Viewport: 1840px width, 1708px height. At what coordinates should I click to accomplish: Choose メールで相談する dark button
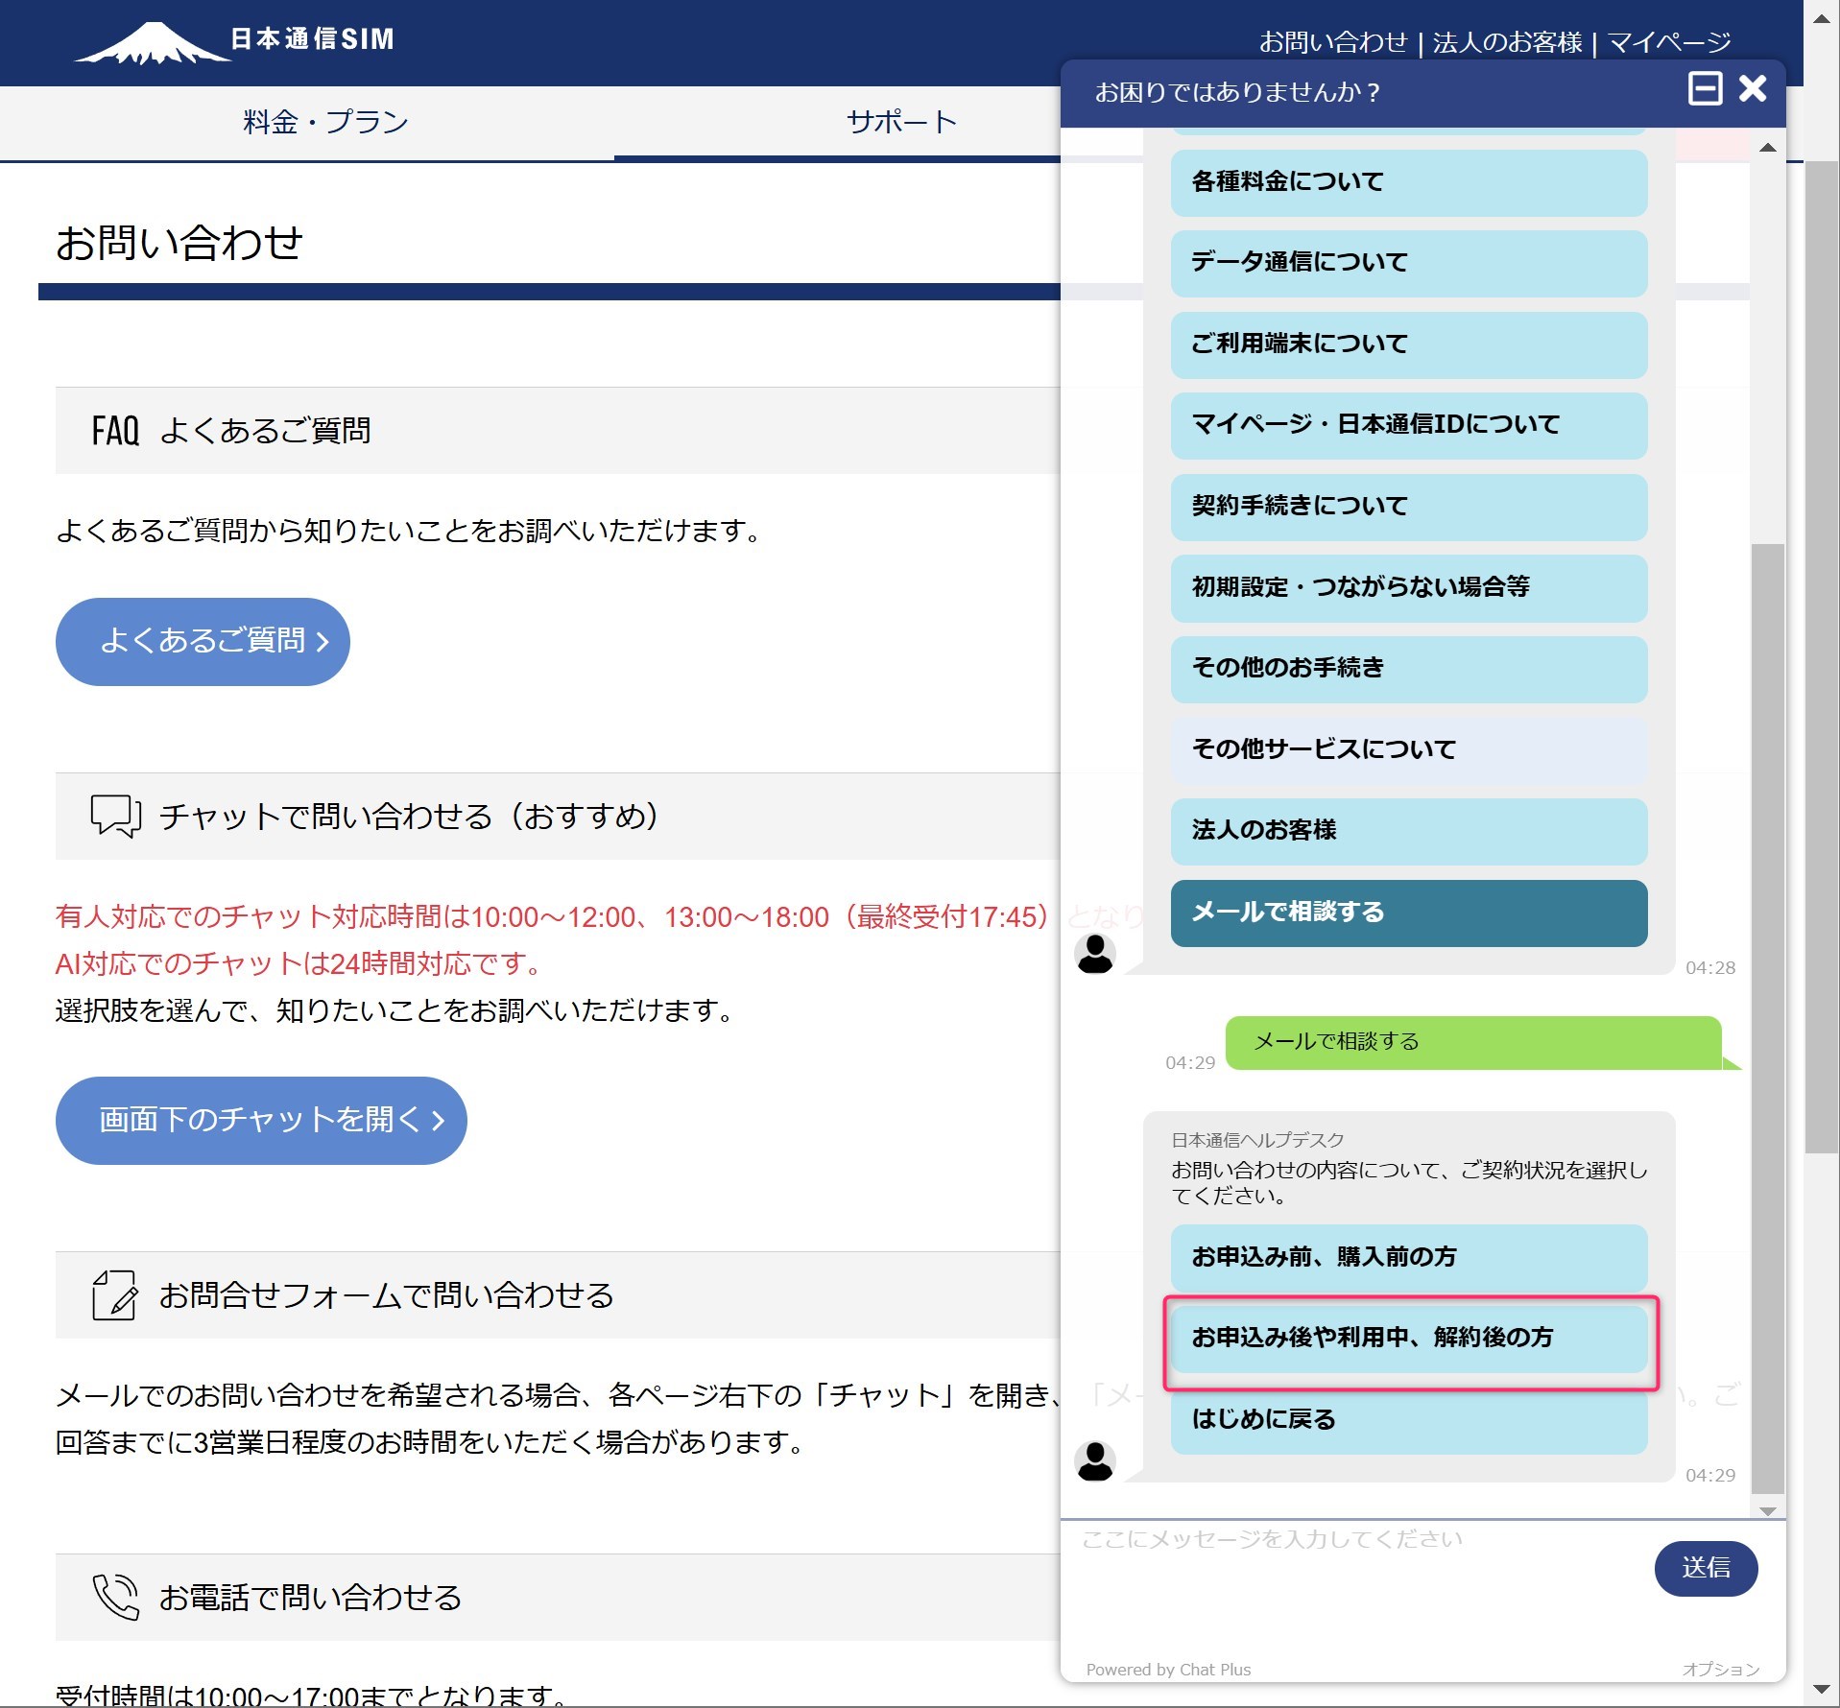[1409, 913]
